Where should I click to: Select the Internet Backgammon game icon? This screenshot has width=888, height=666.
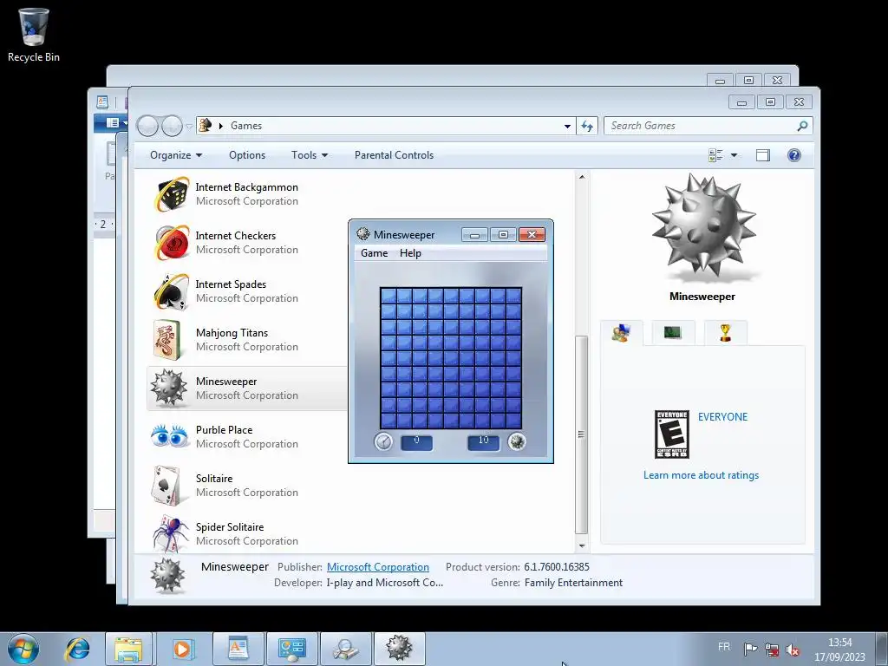(173, 193)
